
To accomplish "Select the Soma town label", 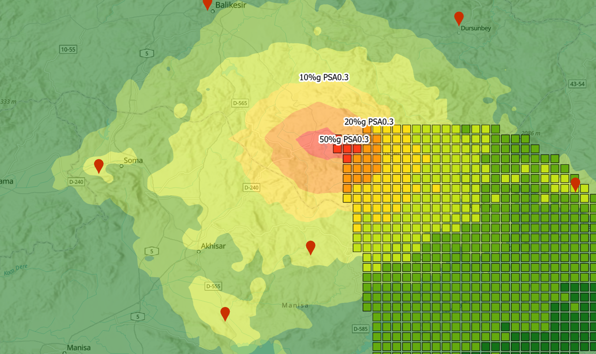I will pyautogui.click(x=133, y=160).
